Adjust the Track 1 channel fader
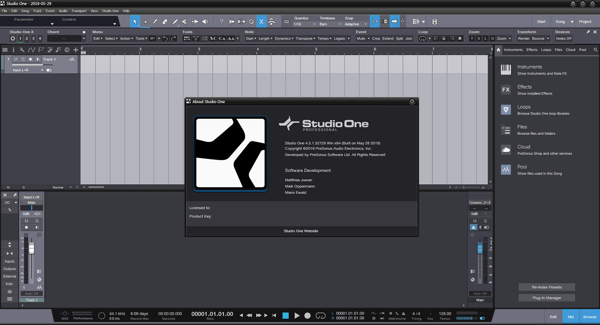The width and height of the screenshot is (600, 325). 32,248
